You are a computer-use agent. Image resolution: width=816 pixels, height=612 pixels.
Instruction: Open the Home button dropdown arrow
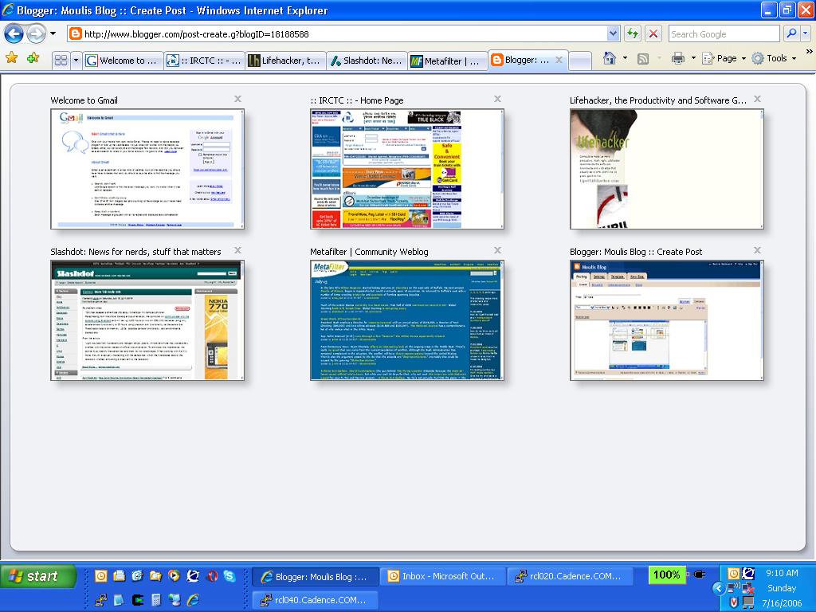click(x=625, y=58)
